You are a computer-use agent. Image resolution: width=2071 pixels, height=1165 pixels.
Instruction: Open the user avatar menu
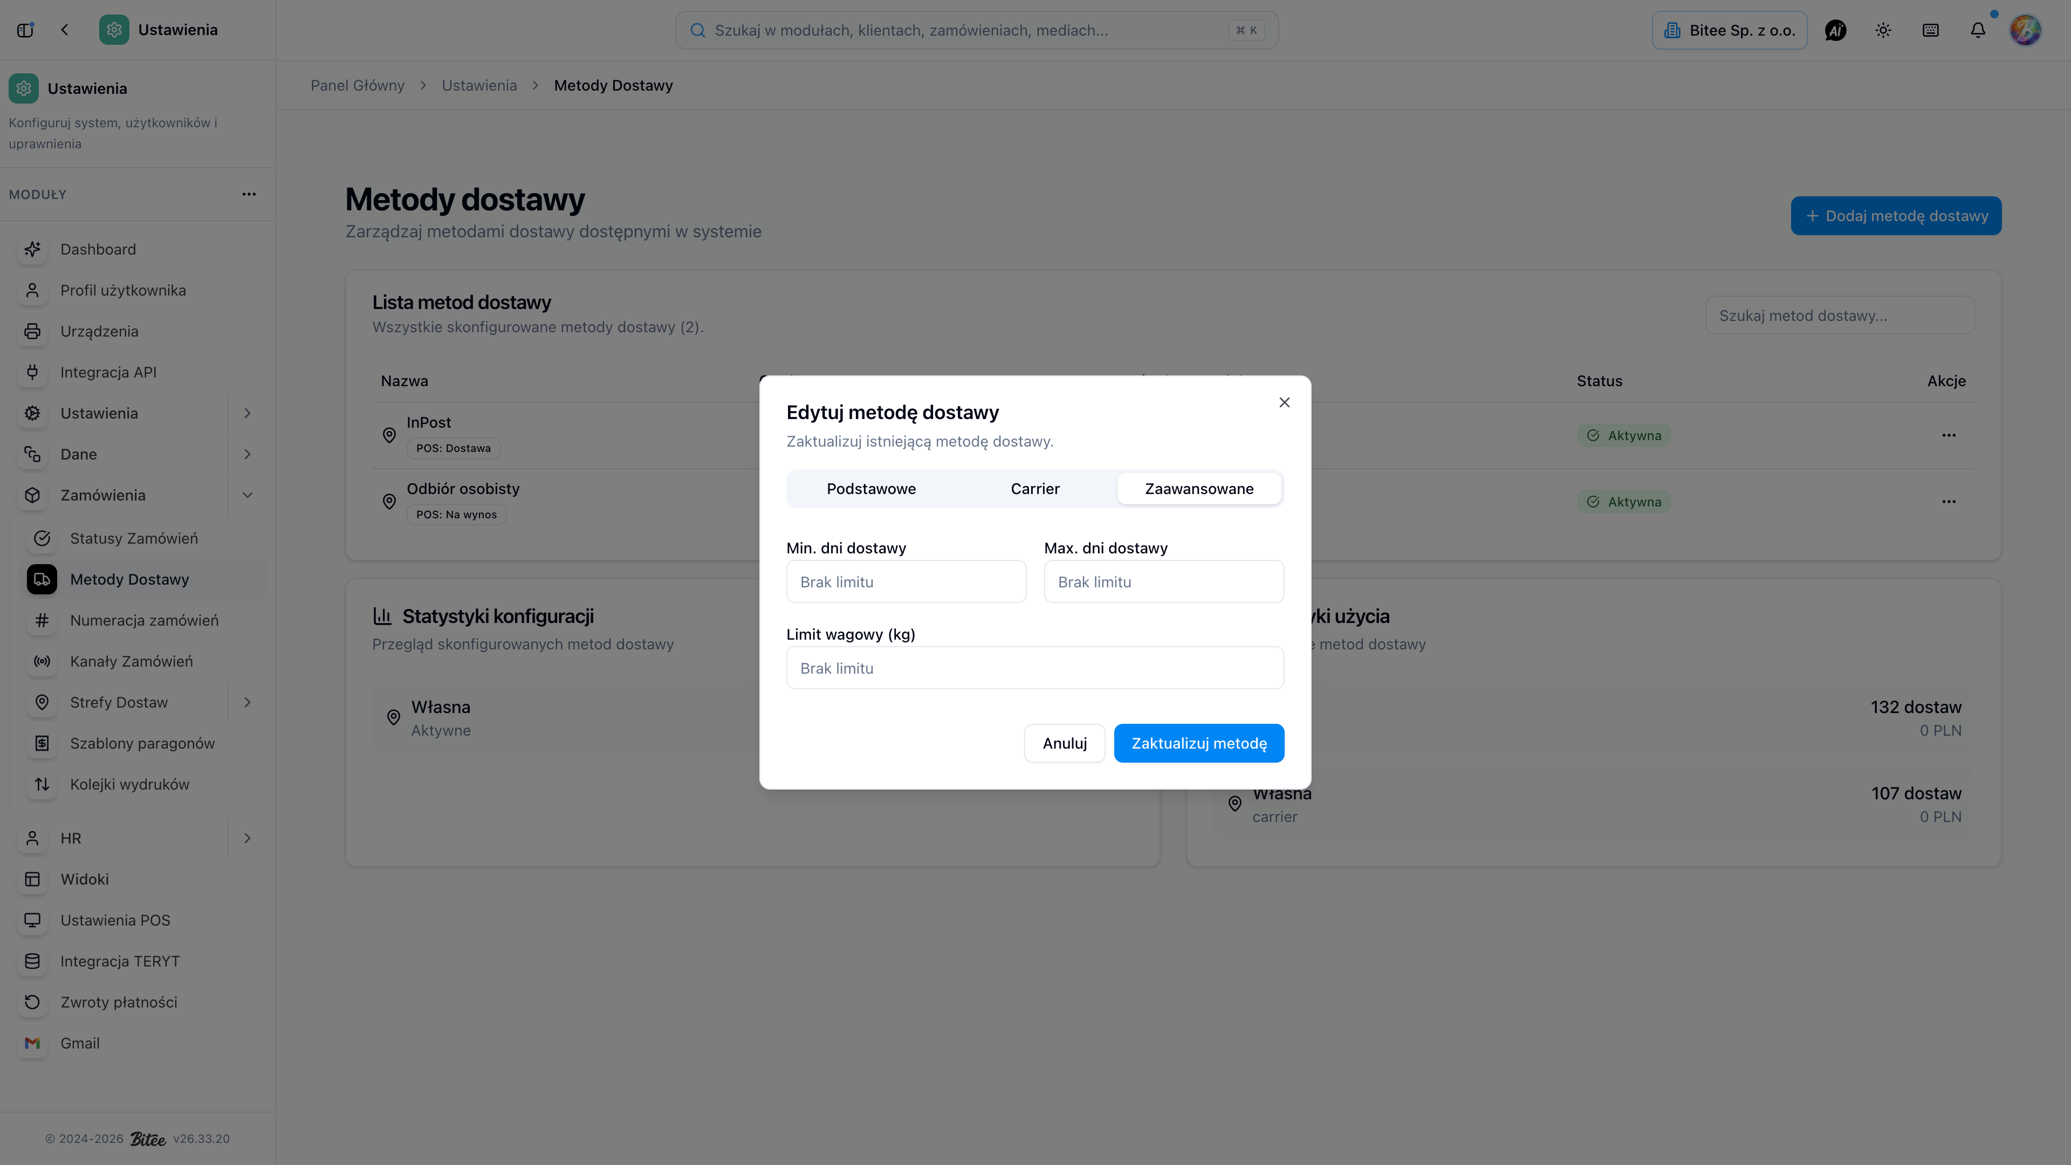pos(2025,31)
